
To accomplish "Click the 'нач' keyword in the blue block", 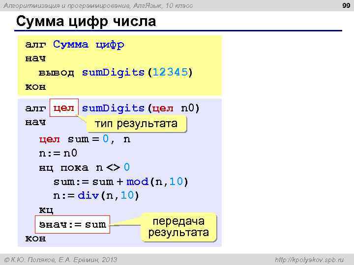I will [x=35, y=122].
